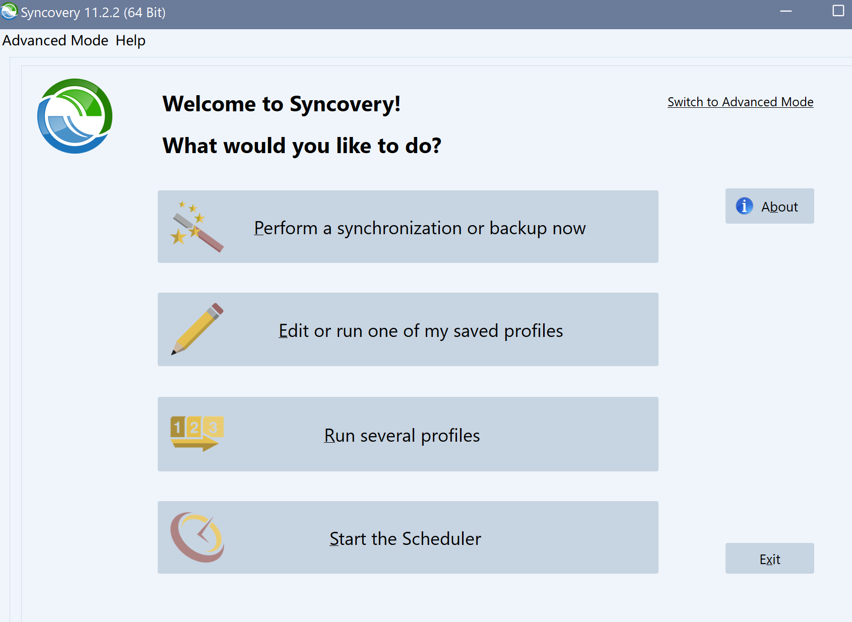Perform a synchronization or backup now
Screen dimensions: 852x622
[x=408, y=227]
